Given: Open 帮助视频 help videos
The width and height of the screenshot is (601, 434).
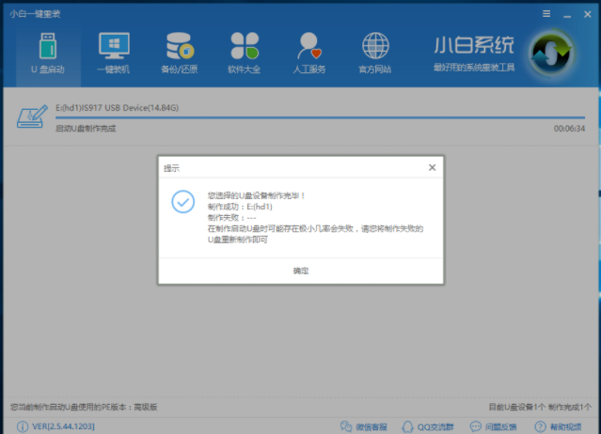Looking at the screenshot, I should 563,426.
